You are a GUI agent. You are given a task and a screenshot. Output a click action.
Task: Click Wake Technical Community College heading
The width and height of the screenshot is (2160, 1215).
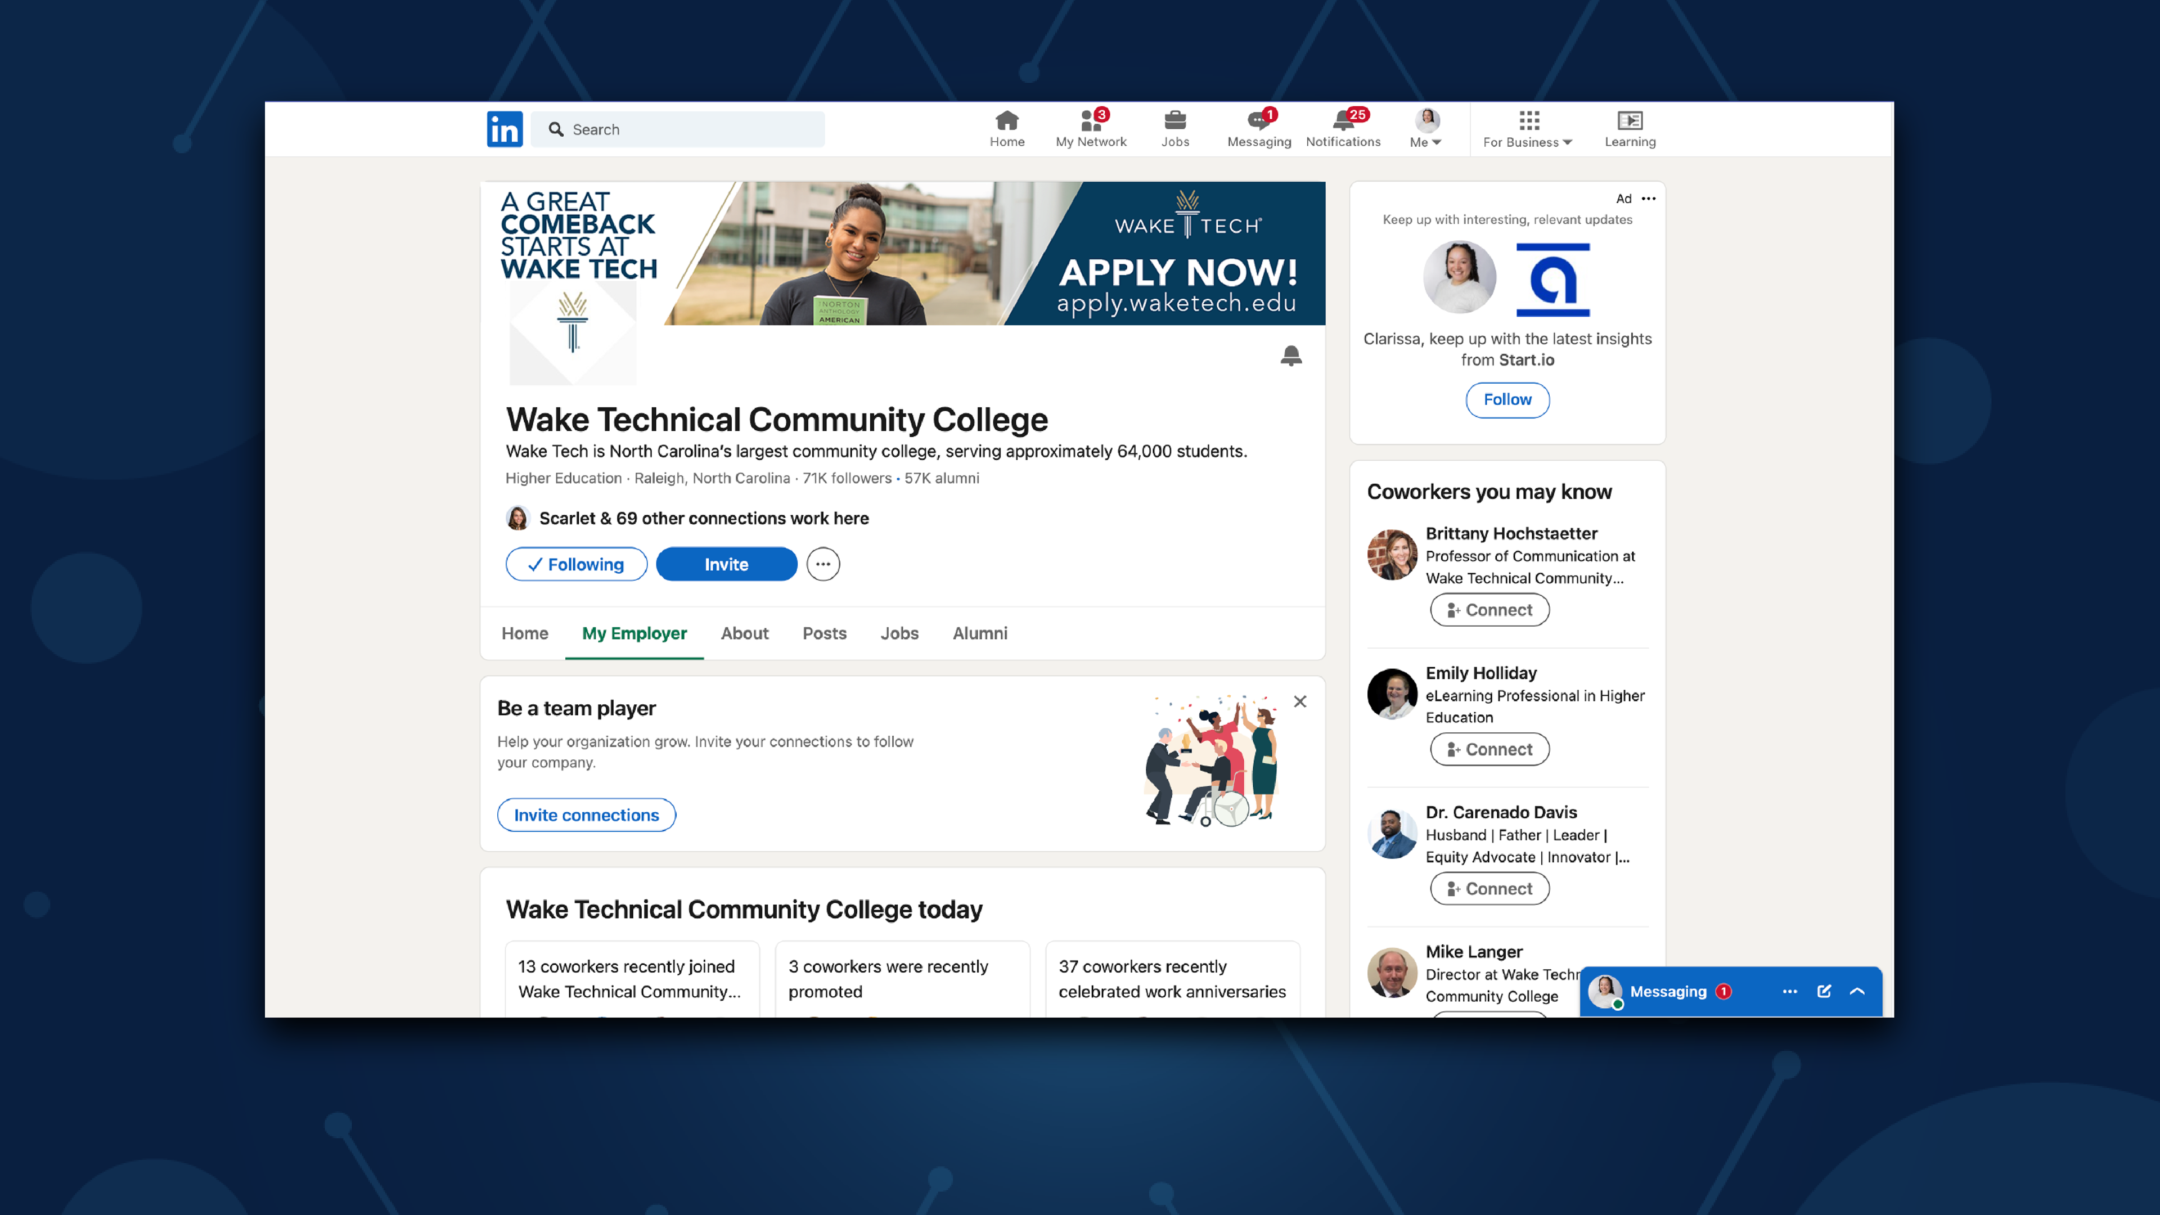pyautogui.click(x=776, y=419)
